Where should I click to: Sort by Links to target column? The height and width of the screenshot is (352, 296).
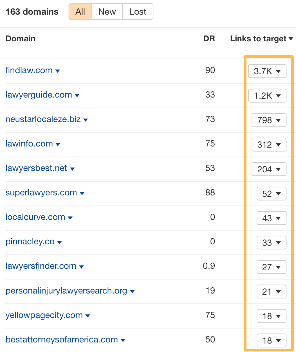(x=262, y=39)
